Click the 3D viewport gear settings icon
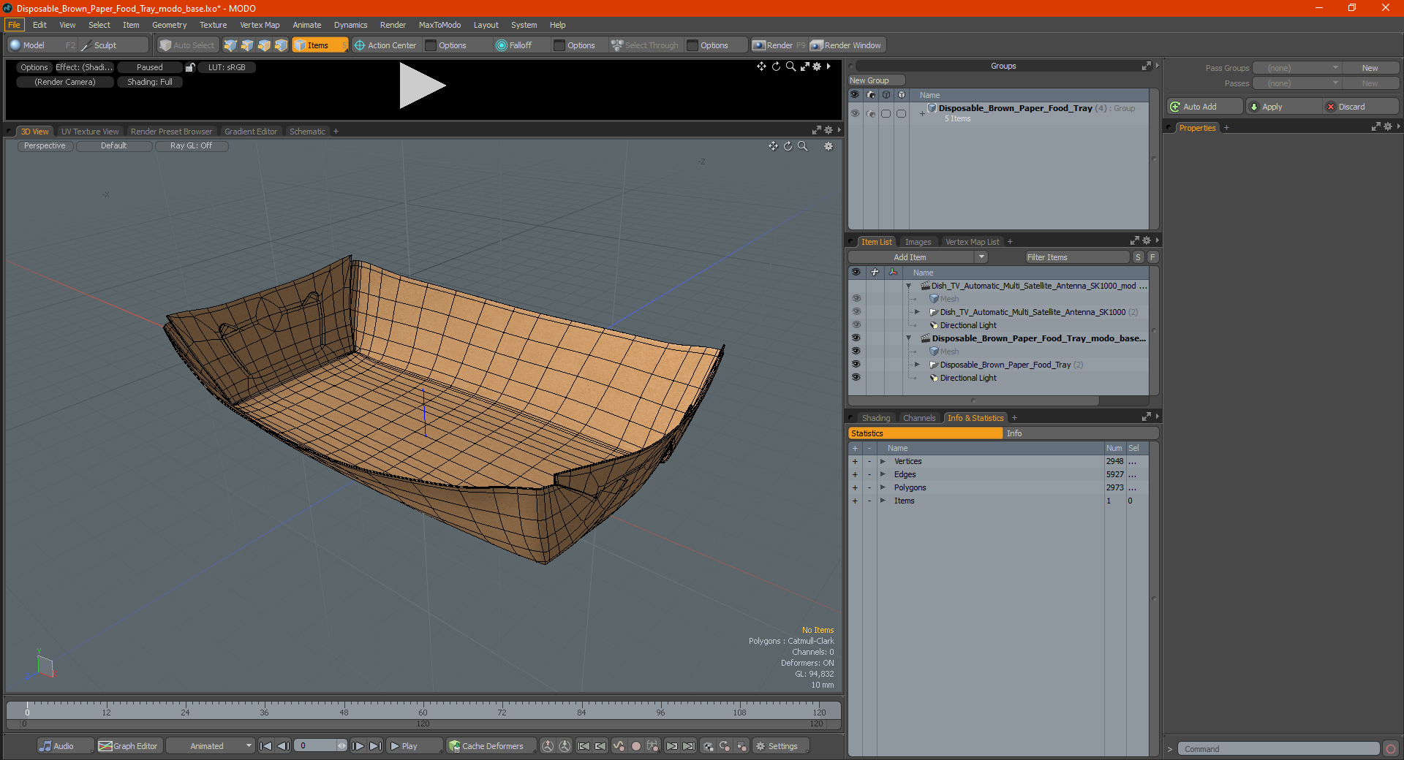This screenshot has height=760, width=1404. click(829, 146)
